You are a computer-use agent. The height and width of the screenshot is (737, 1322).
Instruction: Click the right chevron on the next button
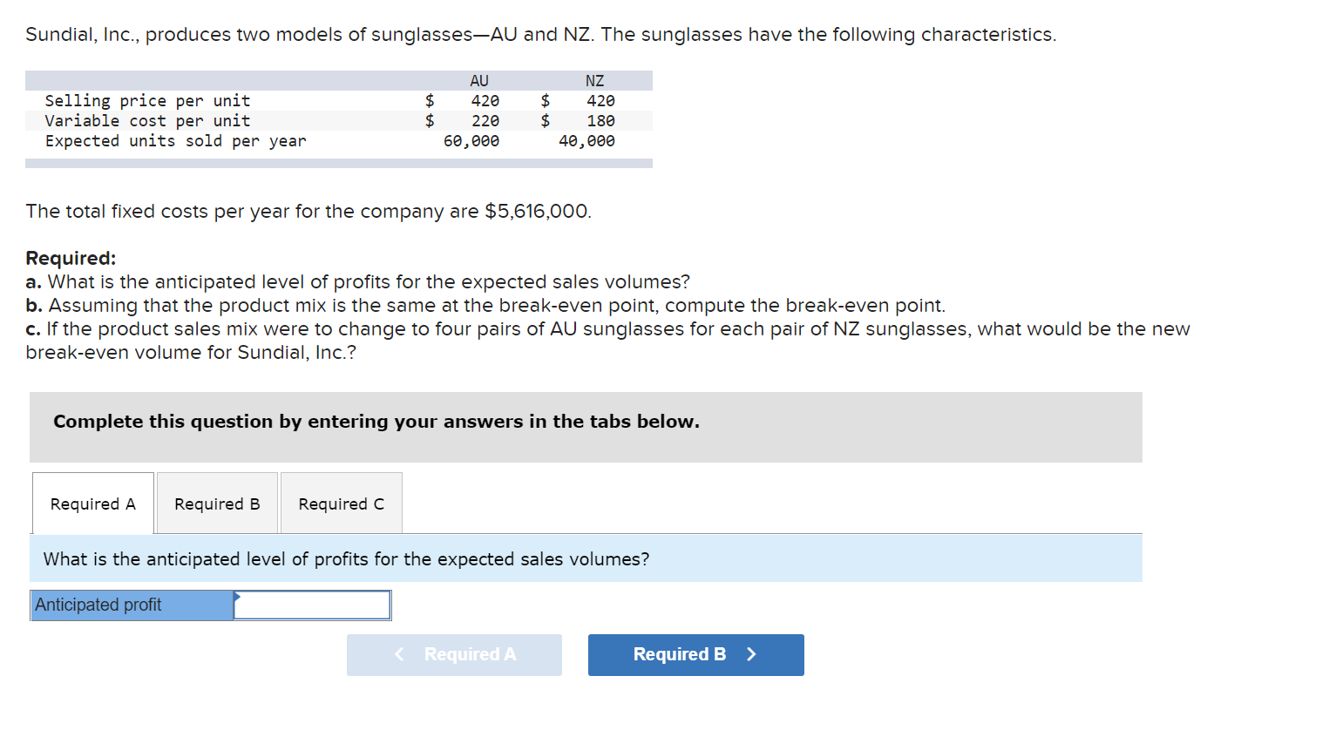click(x=752, y=654)
